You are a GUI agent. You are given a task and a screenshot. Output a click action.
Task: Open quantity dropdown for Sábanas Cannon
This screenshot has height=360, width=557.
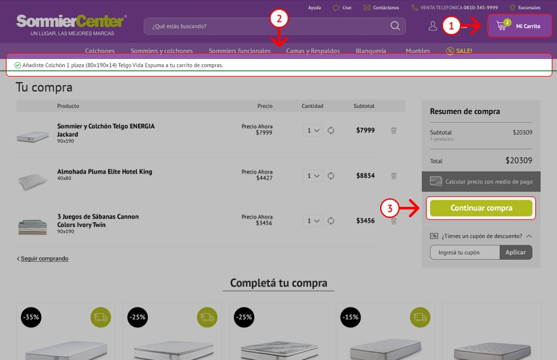pyautogui.click(x=313, y=221)
